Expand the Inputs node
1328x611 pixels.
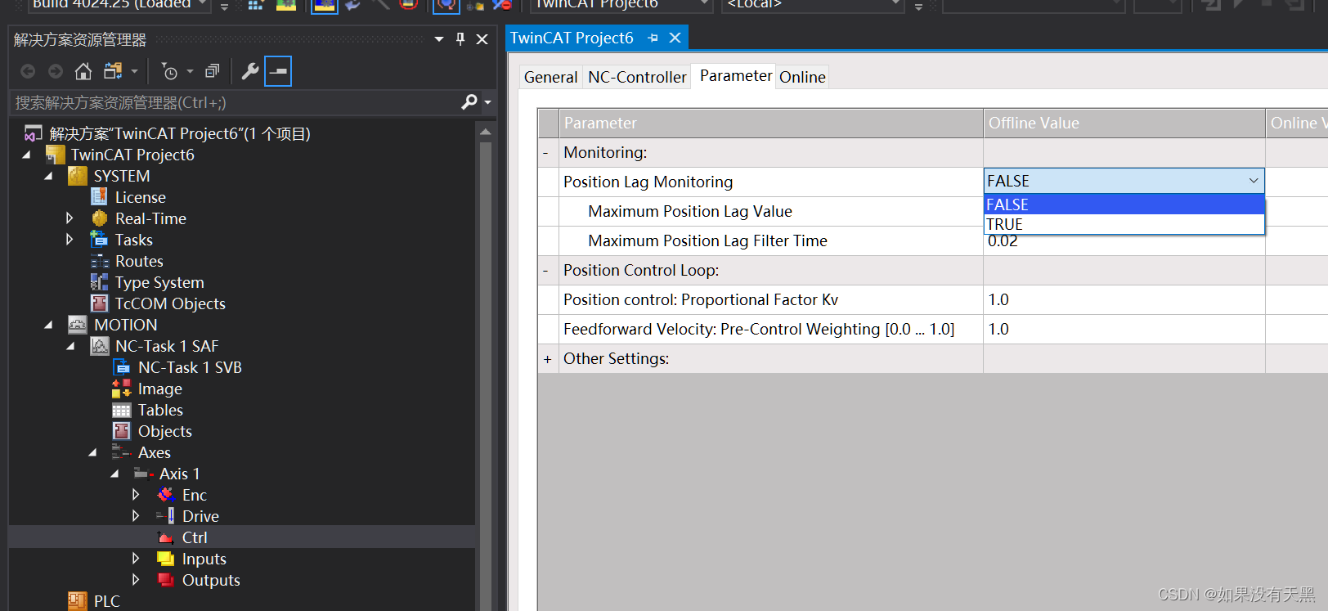pyautogui.click(x=136, y=559)
